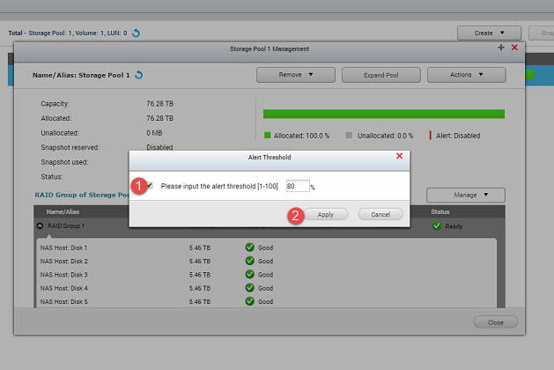Click the Expand Pool button
554x370 pixels.
pyautogui.click(x=381, y=75)
